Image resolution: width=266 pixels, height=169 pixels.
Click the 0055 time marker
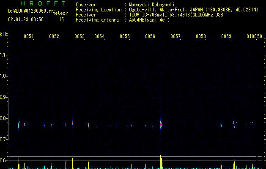coord(125,36)
